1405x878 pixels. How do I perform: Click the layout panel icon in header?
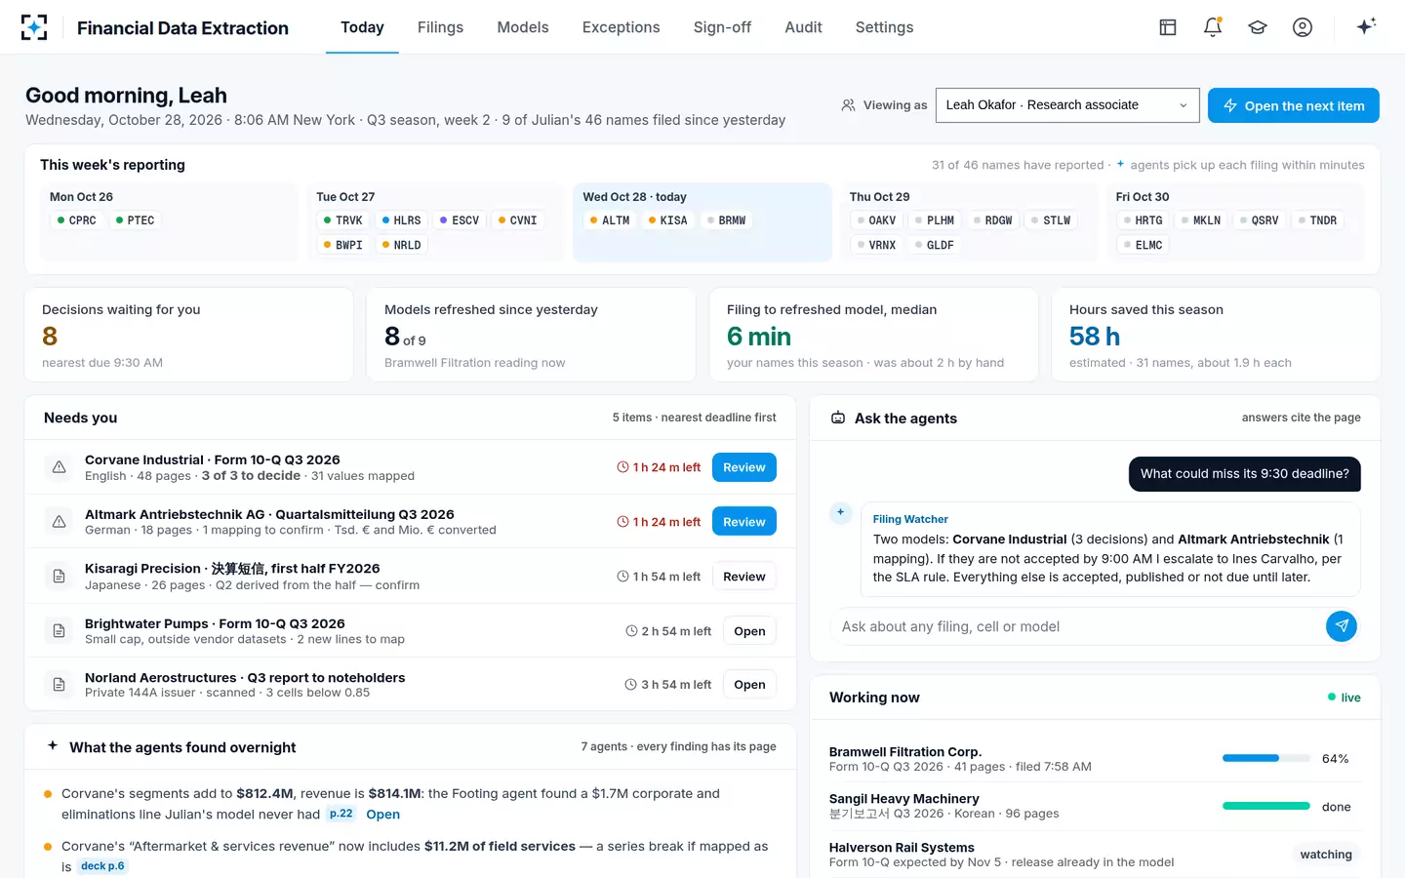point(1168,27)
